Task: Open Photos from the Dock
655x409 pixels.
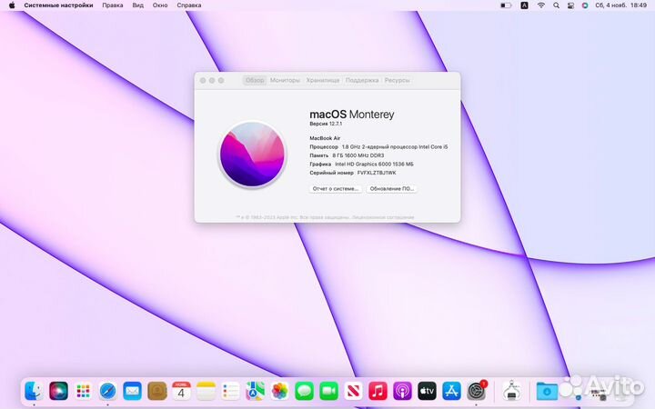Action: (279, 391)
